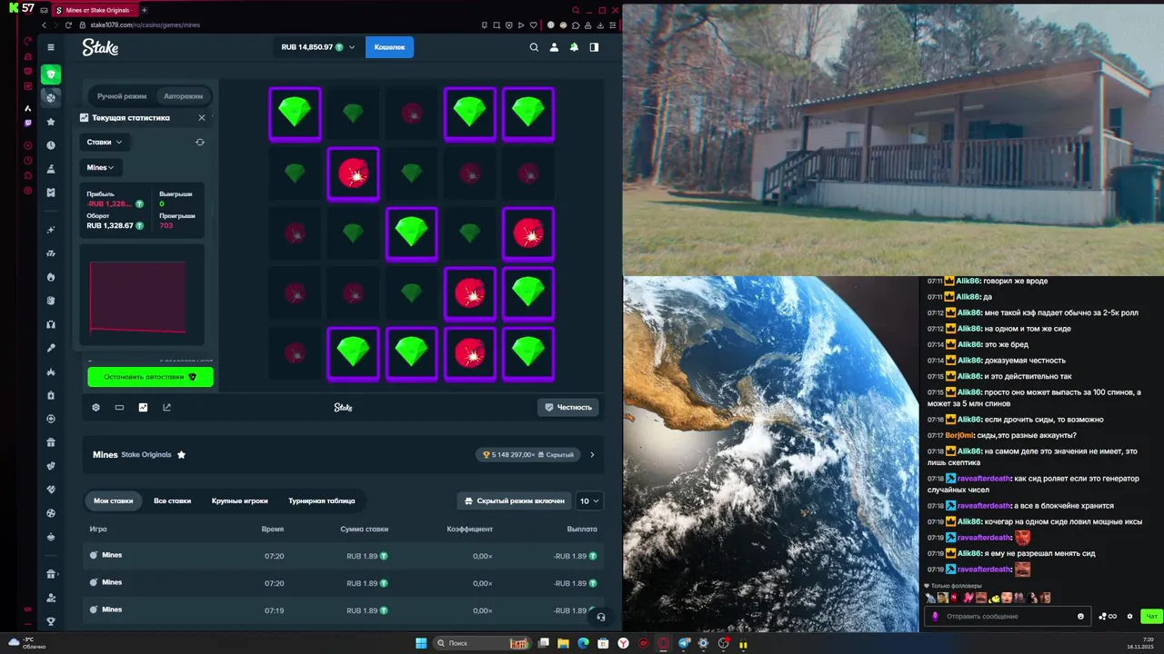Reload the browser page
Viewport: 1164px width, 654px height.
(68, 25)
